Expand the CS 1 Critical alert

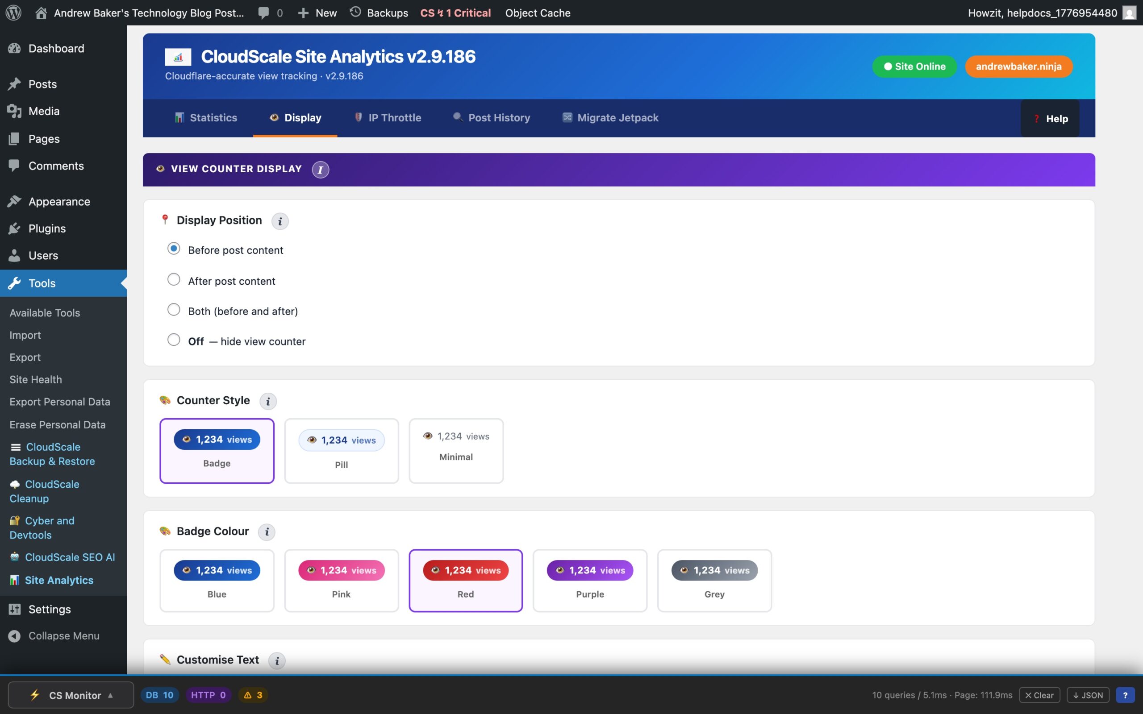click(455, 13)
